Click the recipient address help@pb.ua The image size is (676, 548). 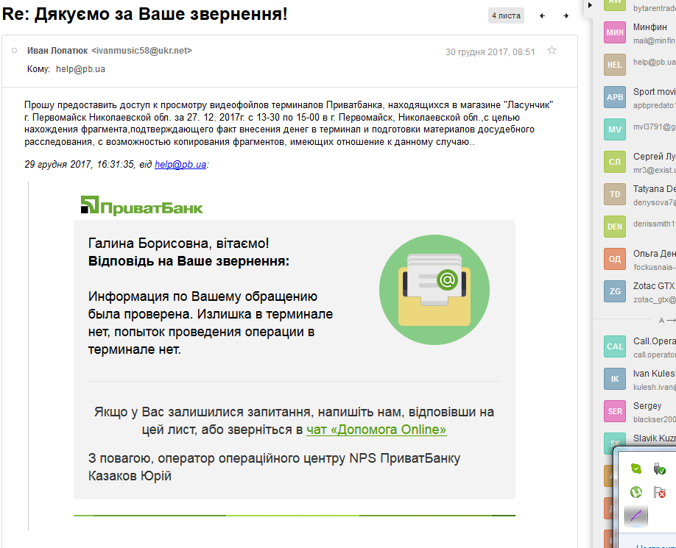(80, 69)
